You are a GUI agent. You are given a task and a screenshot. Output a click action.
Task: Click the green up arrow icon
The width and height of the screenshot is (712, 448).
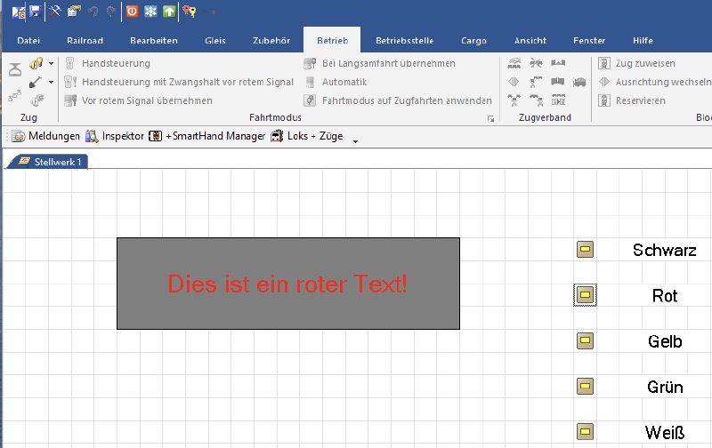point(169,12)
